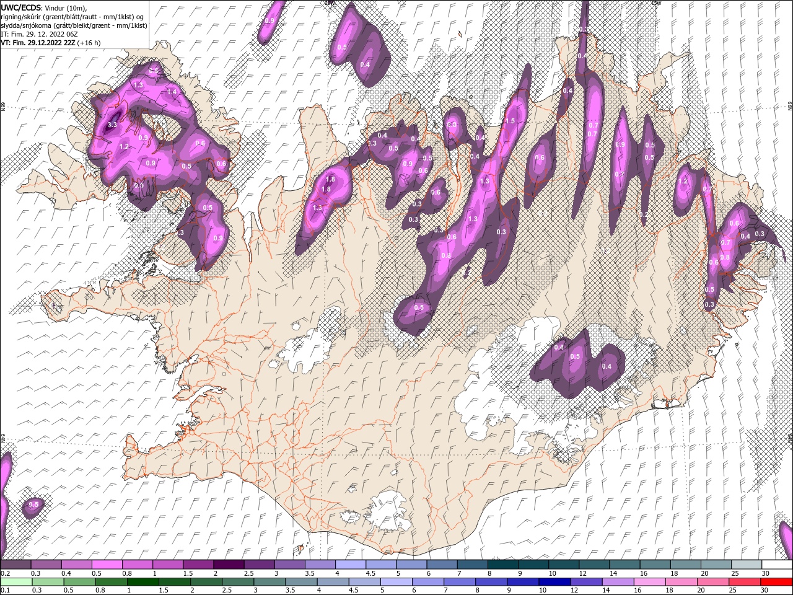
Task: Click the 'IT: Fim. 29. 12. 2022 06Z' line
Action: tap(40, 34)
